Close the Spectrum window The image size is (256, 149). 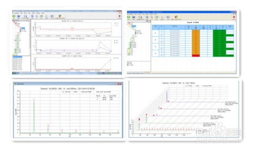point(120,84)
